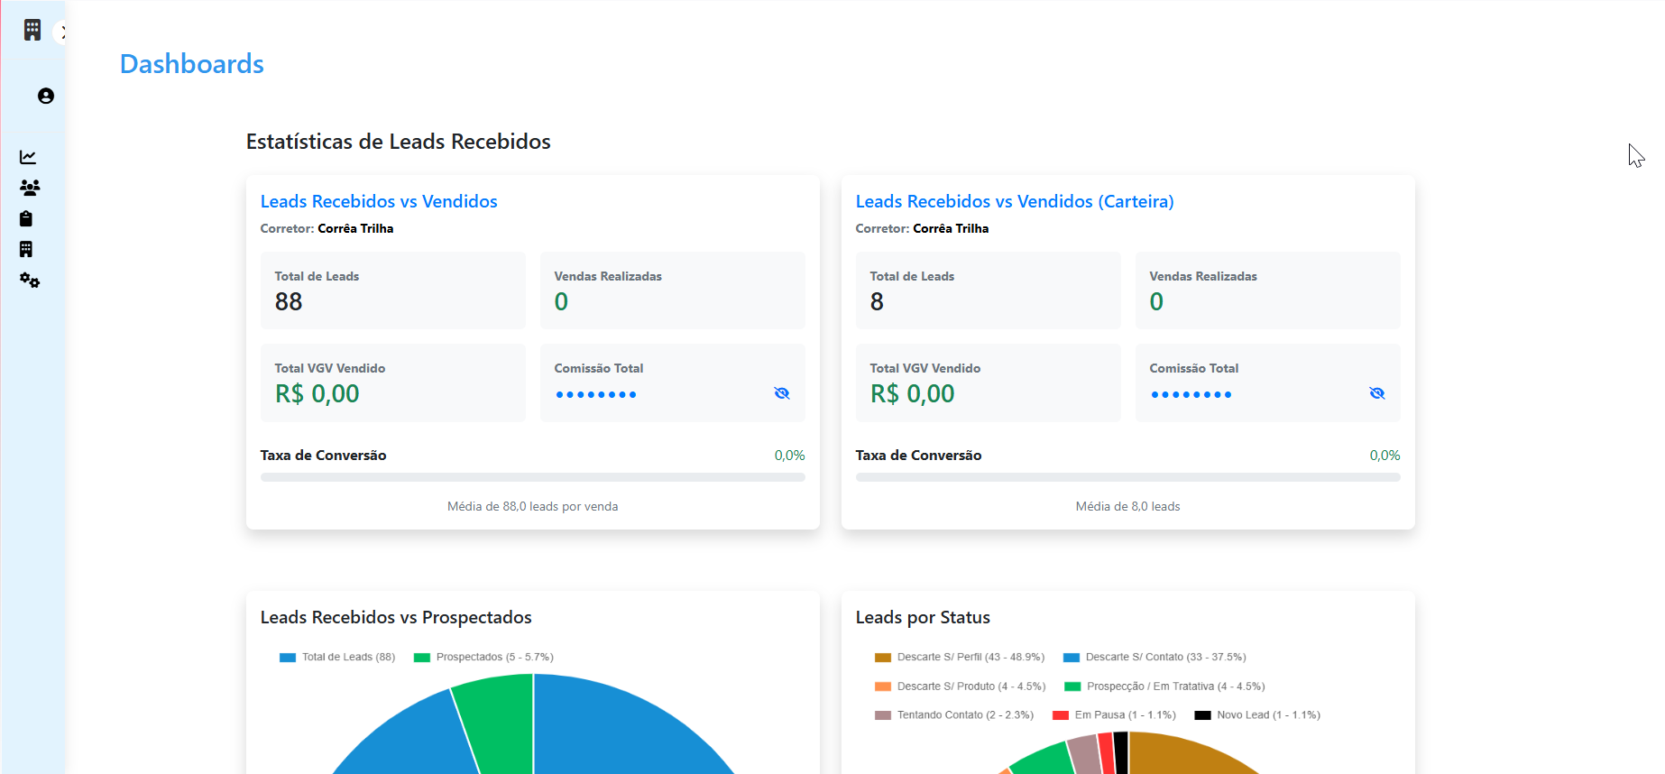Open the small building icon in sidebar

tap(26, 249)
